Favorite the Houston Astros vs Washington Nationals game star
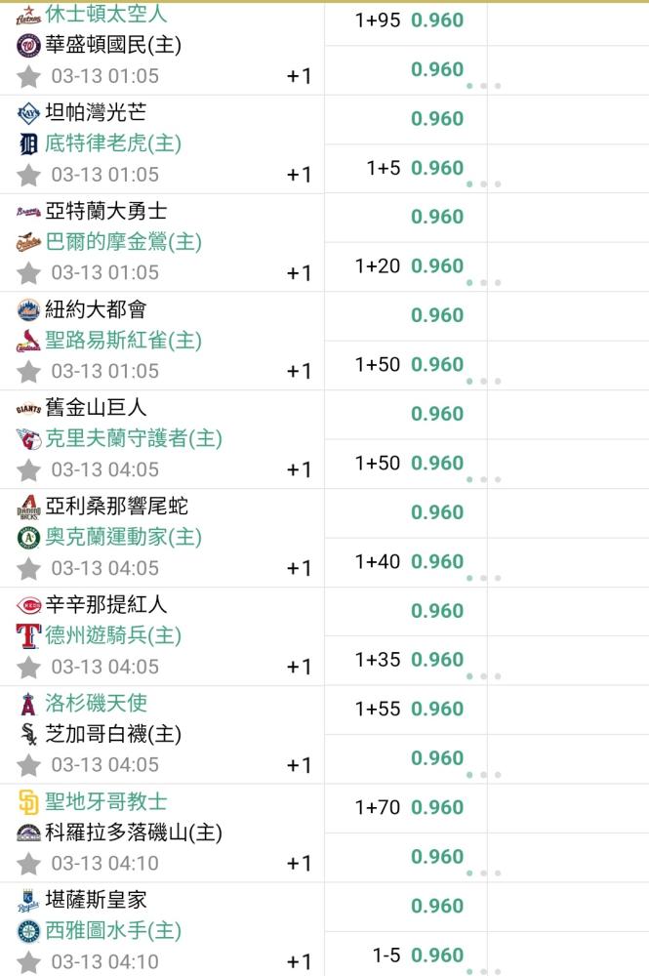649x976 pixels. (28, 77)
